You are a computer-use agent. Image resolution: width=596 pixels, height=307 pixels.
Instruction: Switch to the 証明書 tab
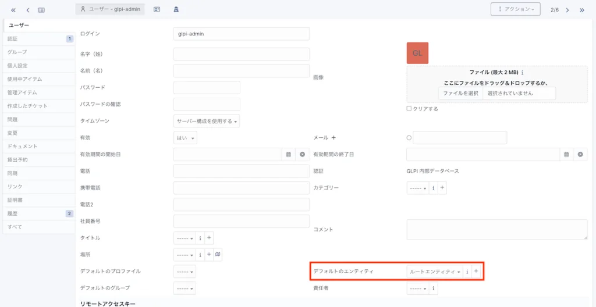click(39, 200)
